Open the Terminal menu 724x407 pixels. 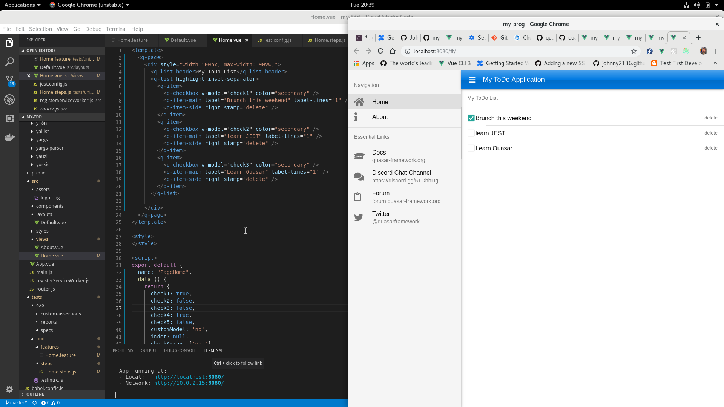tap(116, 29)
